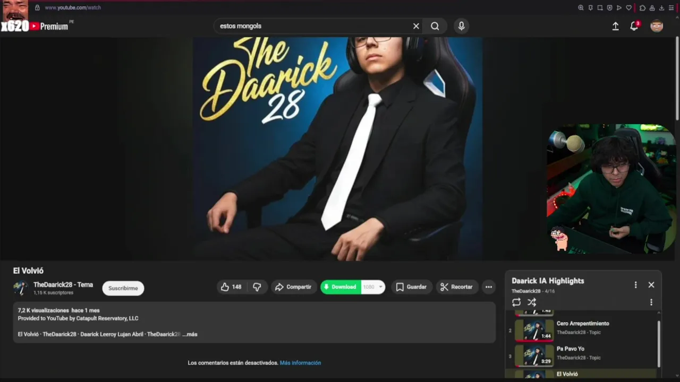Click the 'El Volvió' video title

point(28,271)
